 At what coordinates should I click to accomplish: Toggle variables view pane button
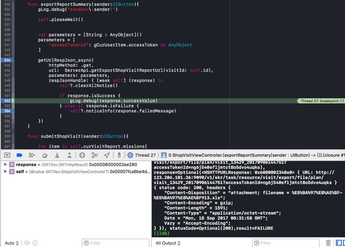click(x=339, y=243)
